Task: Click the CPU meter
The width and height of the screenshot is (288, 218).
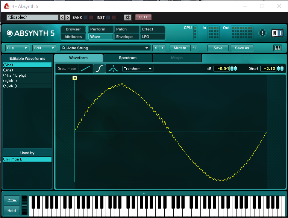Action: 195,33
